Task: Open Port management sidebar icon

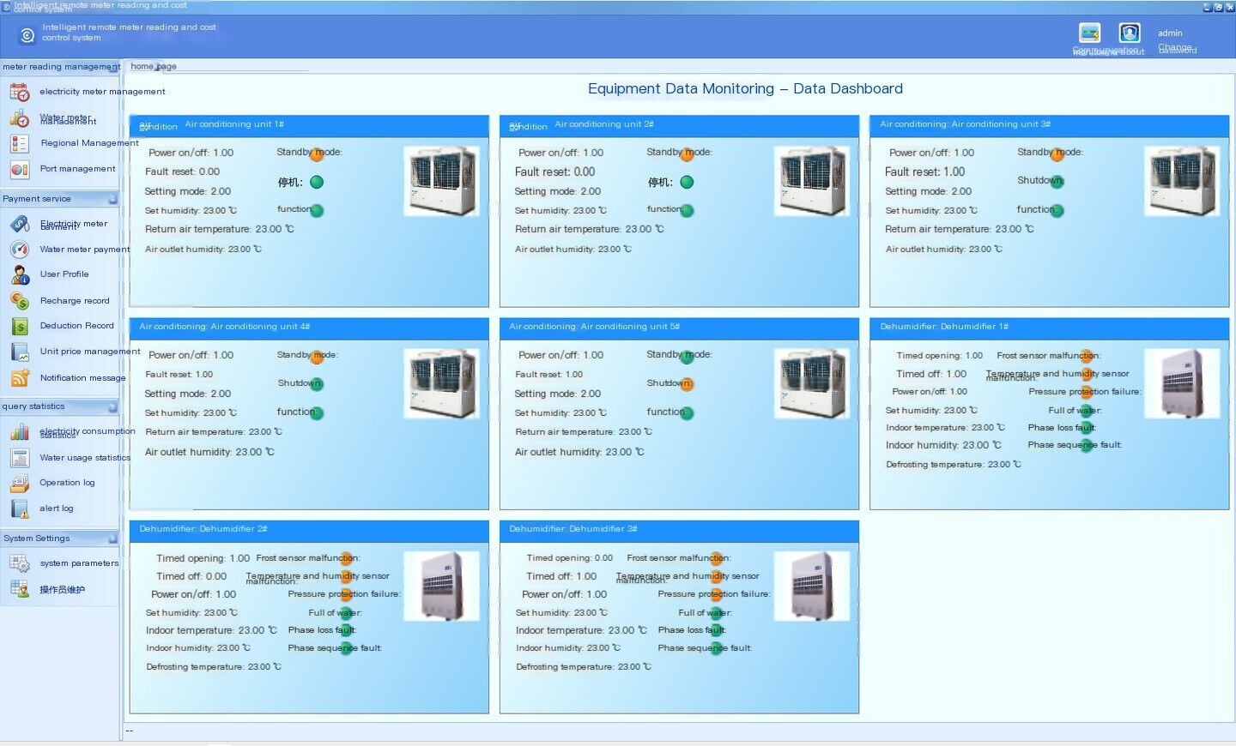Action: pyautogui.click(x=20, y=169)
